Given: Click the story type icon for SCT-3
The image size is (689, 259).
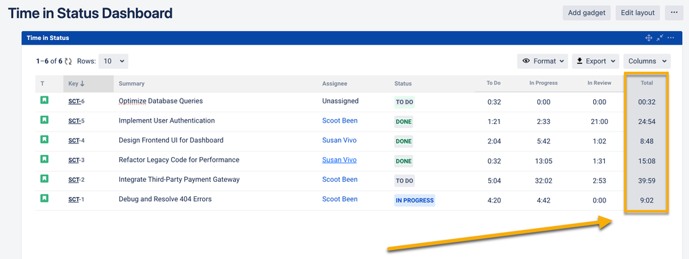Looking at the screenshot, I should [x=44, y=159].
